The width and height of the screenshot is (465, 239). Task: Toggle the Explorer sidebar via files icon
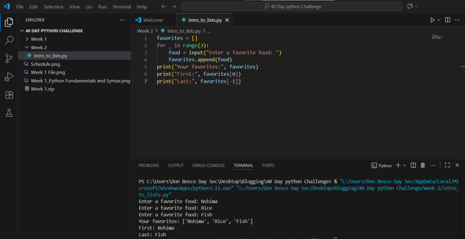(x=9, y=22)
